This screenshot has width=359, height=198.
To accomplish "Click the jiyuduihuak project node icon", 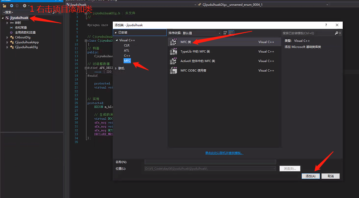I will point(7,18).
